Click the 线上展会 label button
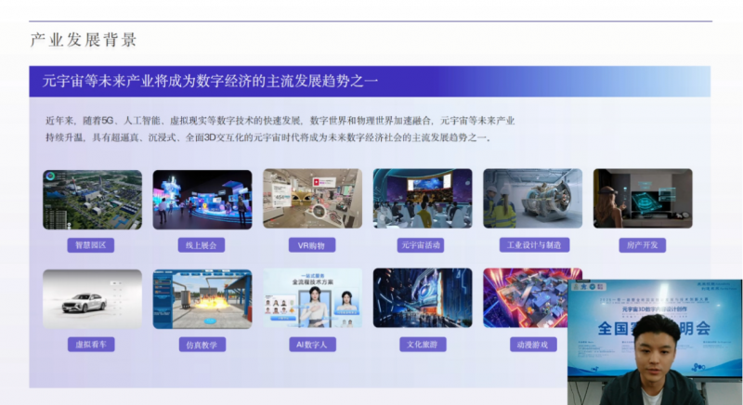Image resolution: width=743 pixels, height=405 pixels. [202, 245]
